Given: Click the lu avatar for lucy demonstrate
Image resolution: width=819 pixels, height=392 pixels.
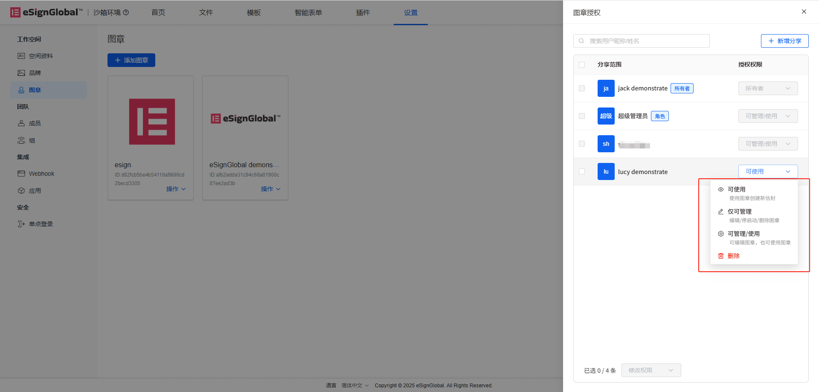Looking at the screenshot, I should [x=606, y=171].
